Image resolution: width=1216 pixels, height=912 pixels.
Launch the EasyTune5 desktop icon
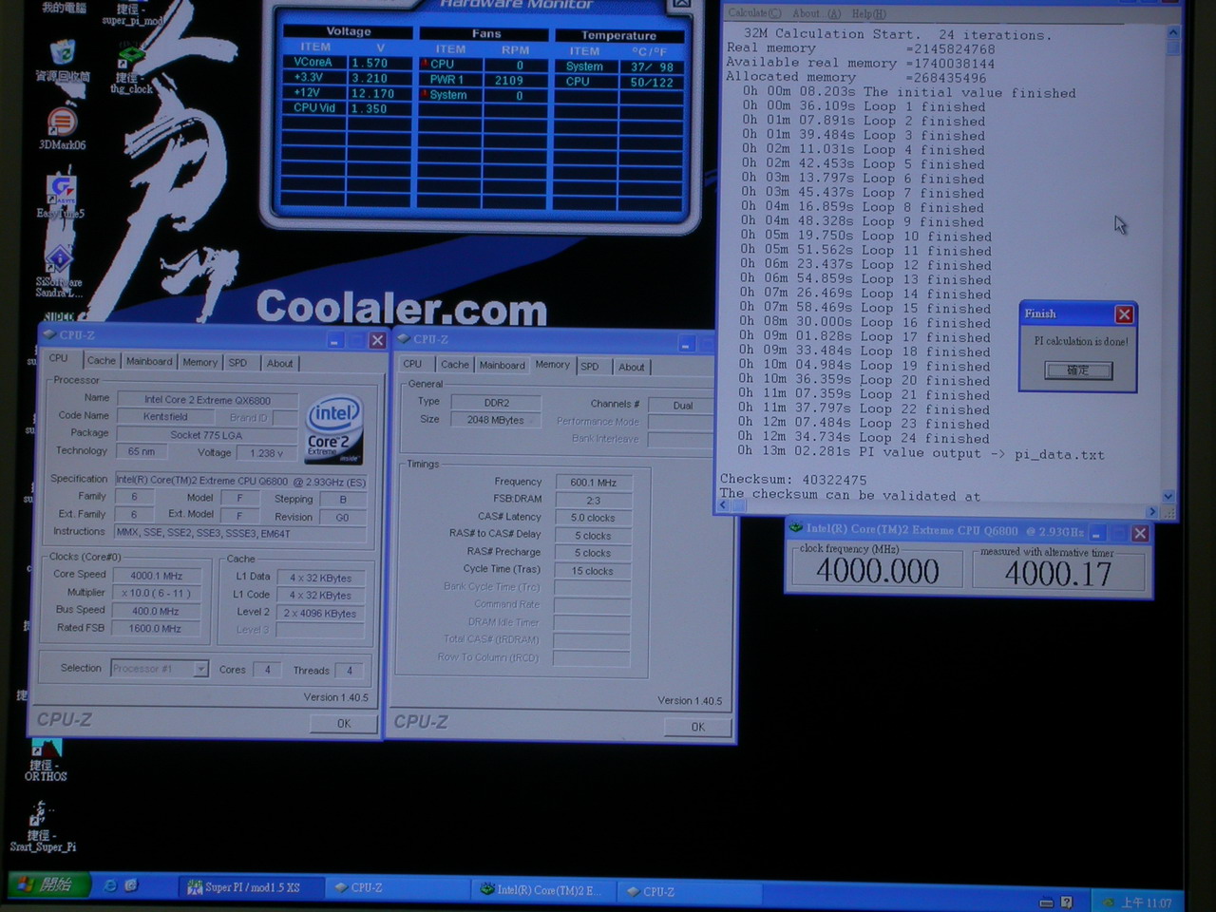pyautogui.click(x=62, y=189)
